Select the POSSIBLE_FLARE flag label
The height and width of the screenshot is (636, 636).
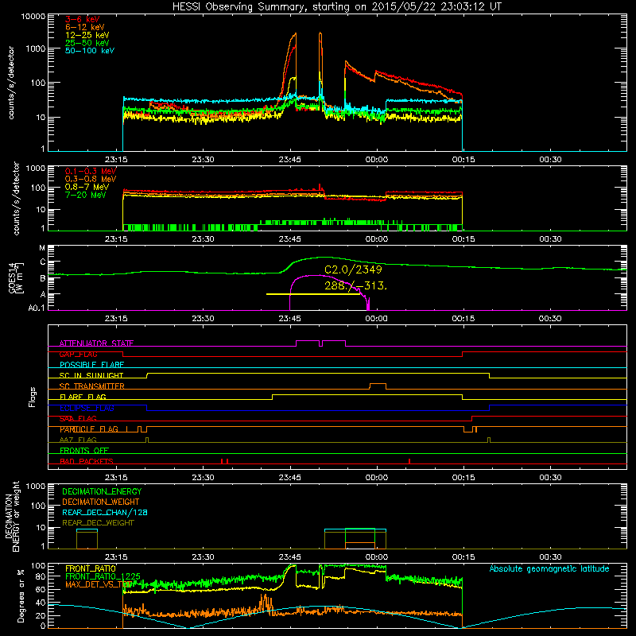coord(91,365)
